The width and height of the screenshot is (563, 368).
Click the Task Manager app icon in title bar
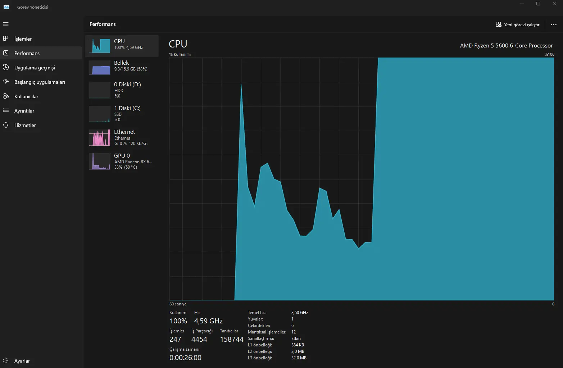(x=6, y=7)
